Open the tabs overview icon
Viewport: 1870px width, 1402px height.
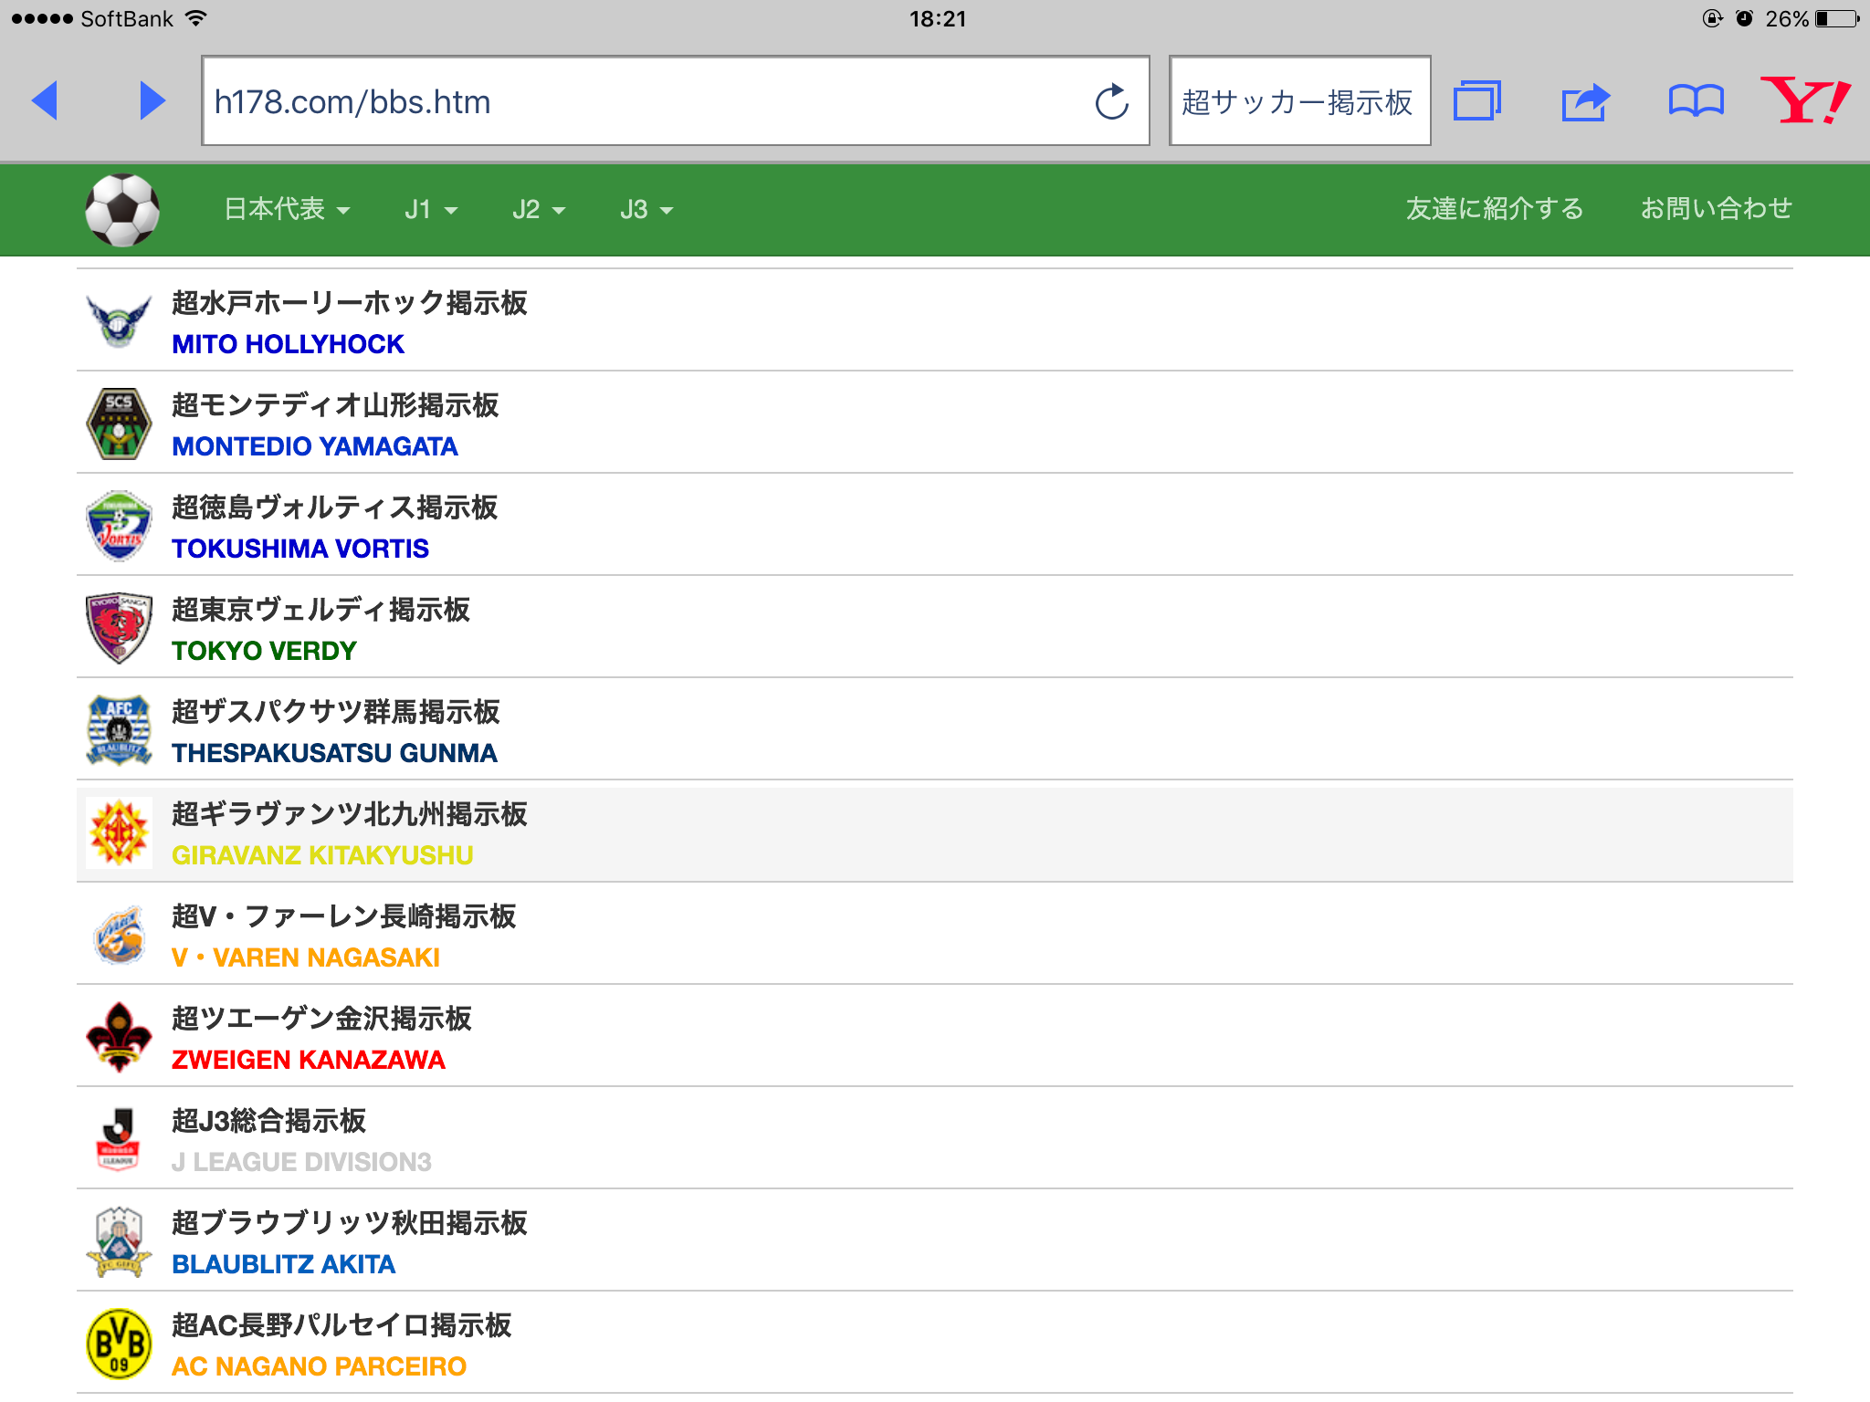pos(1477,100)
